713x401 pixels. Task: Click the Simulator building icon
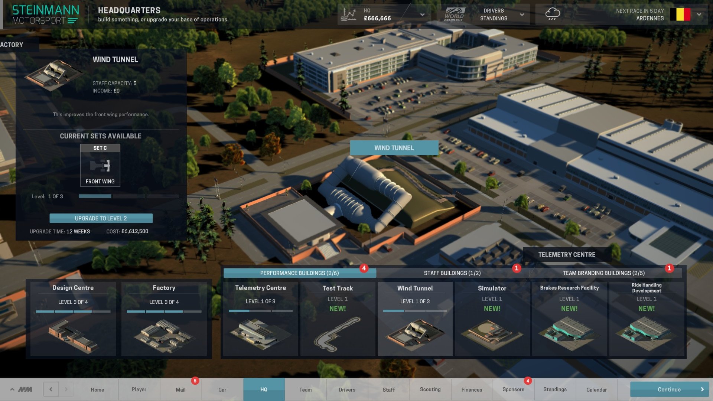click(x=492, y=331)
